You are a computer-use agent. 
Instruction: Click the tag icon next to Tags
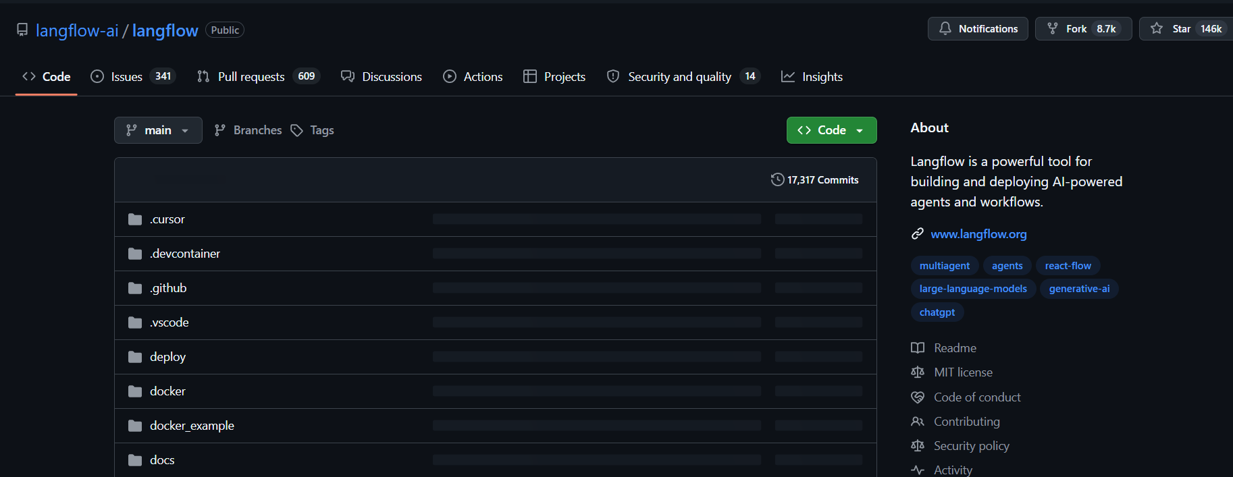pos(296,130)
